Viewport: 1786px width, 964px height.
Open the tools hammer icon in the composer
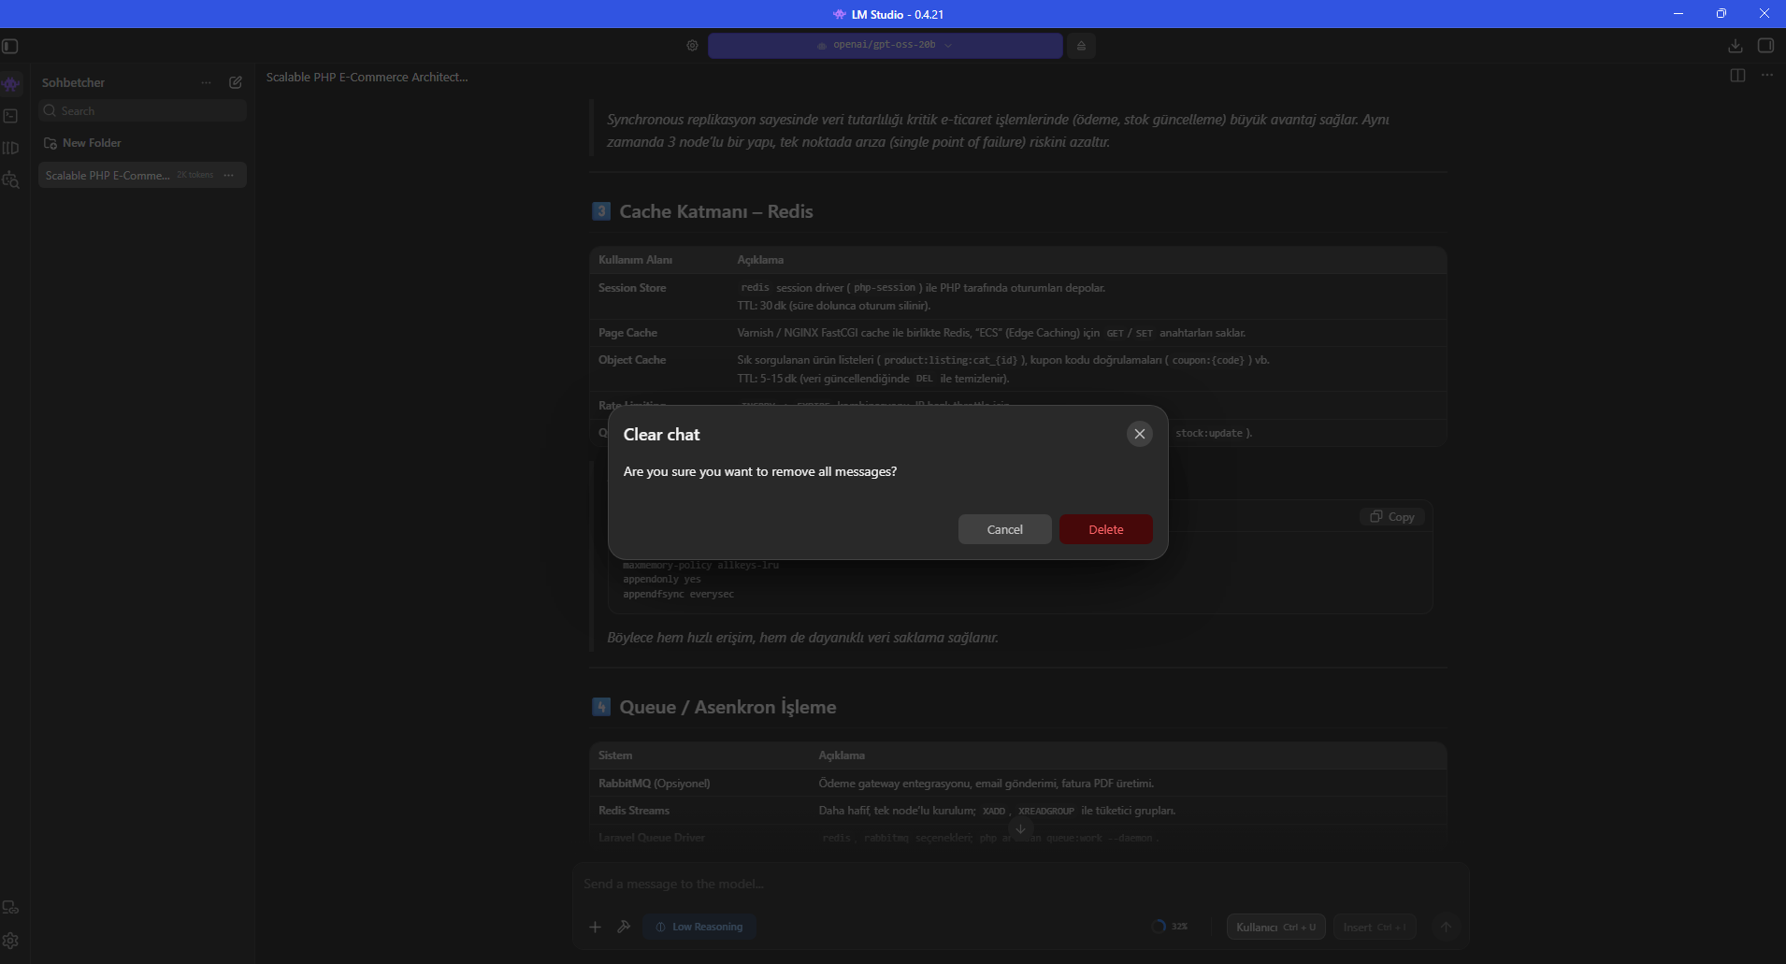point(624,927)
